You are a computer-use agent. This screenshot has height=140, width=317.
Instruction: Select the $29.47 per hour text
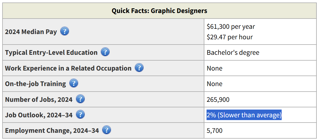230,37
